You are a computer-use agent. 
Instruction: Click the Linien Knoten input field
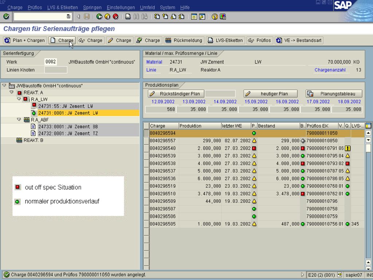point(56,70)
